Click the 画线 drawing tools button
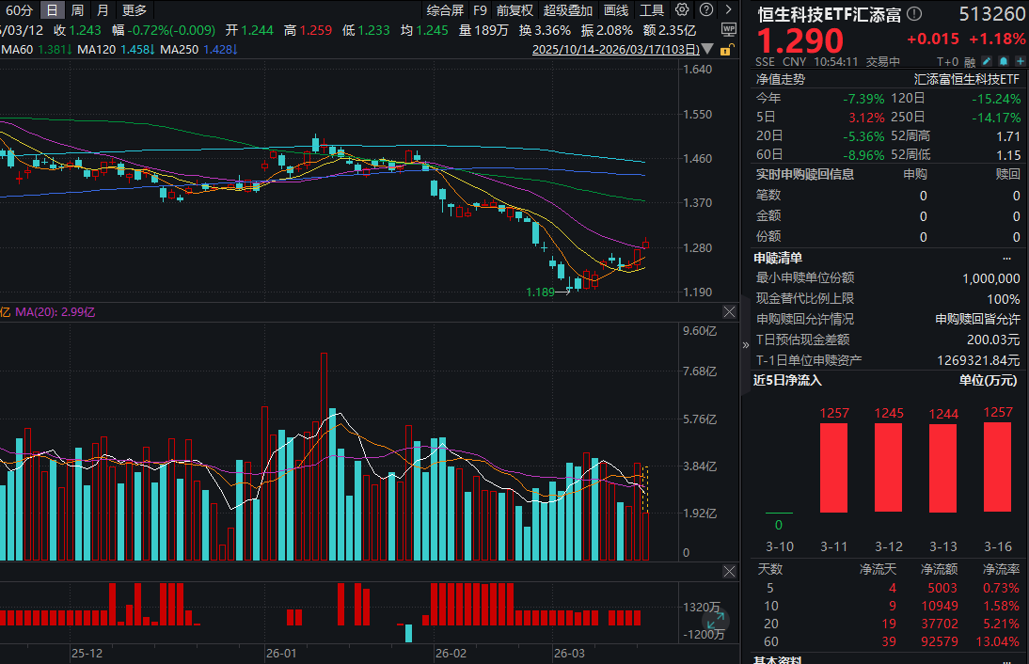 pyautogui.click(x=616, y=10)
